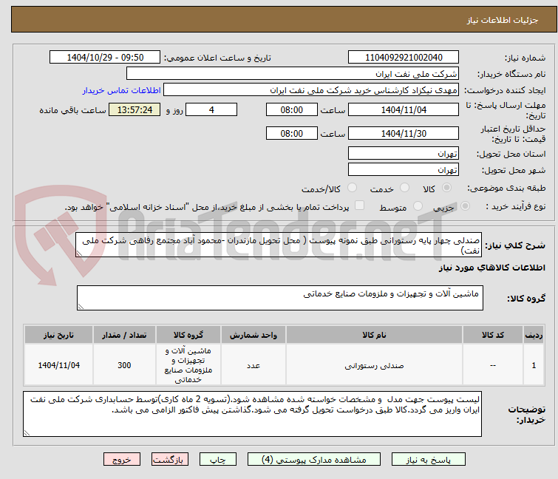Click the نام کالا column header
Screen dimensions: 558x479
tap(375, 335)
